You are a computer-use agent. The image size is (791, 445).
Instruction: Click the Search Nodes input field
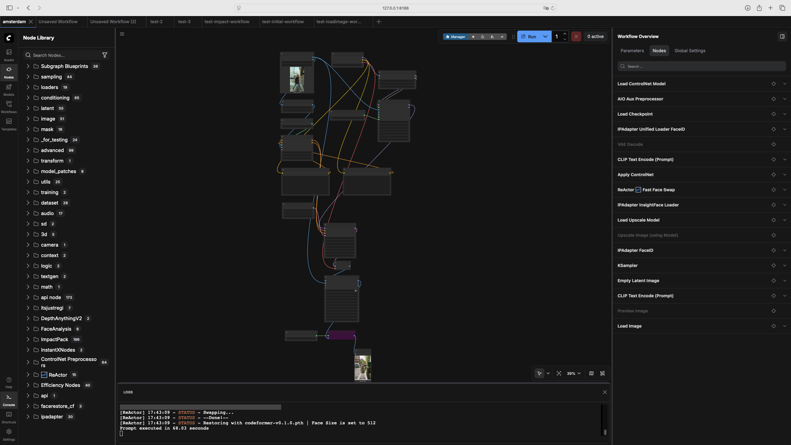(62, 55)
